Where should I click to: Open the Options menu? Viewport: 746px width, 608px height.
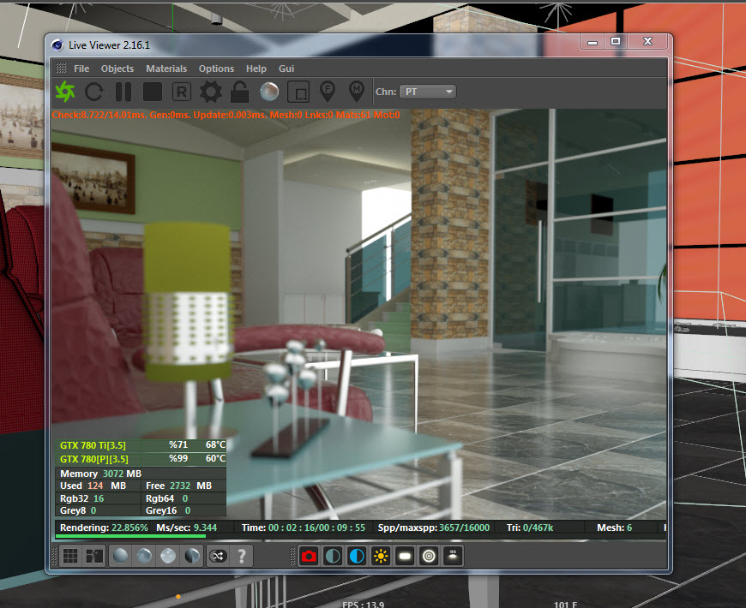click(x=216, y=69)
